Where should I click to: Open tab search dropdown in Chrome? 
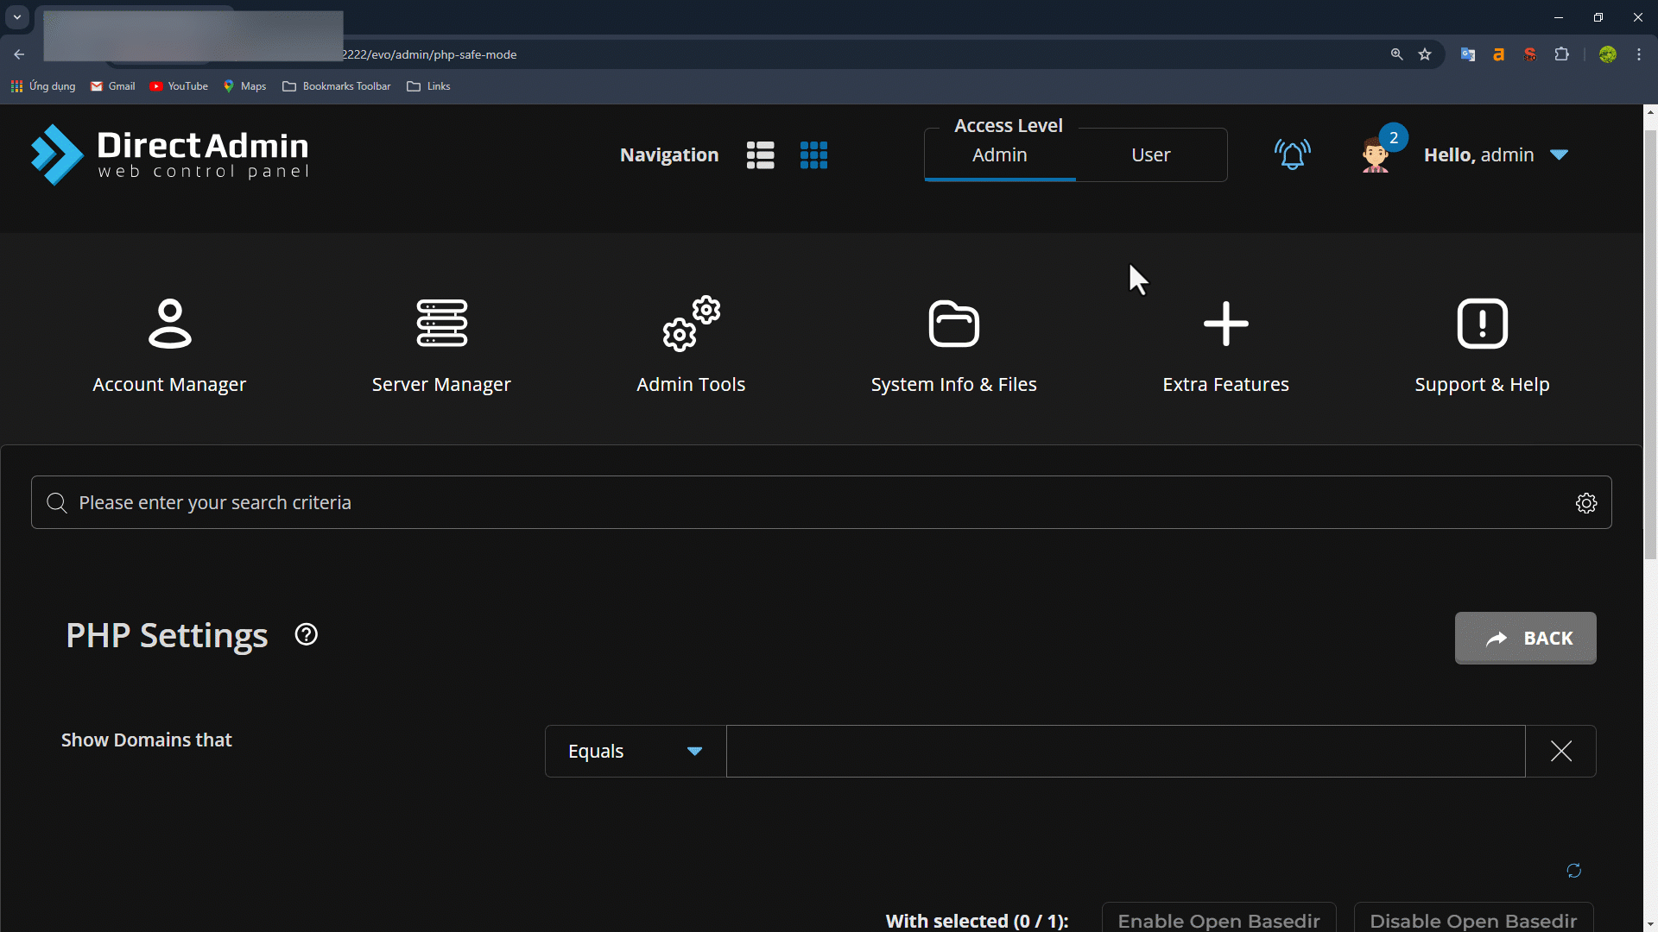click(x=17, y=17)
